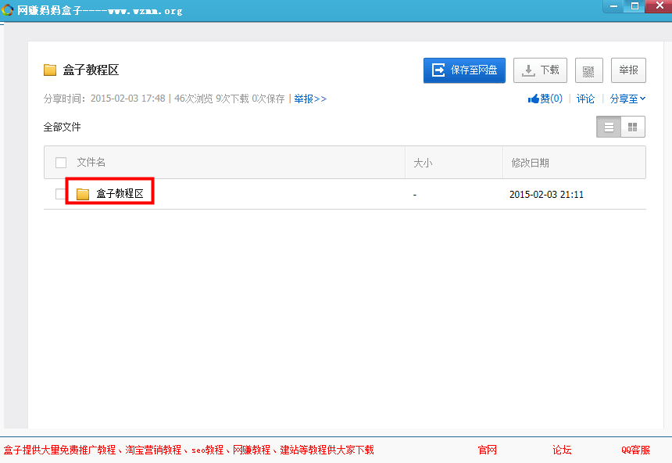Minimize the 网赚妈妈盒子 window
The height and width of the screenshot is (463, 672).
[x=613, y=6]
